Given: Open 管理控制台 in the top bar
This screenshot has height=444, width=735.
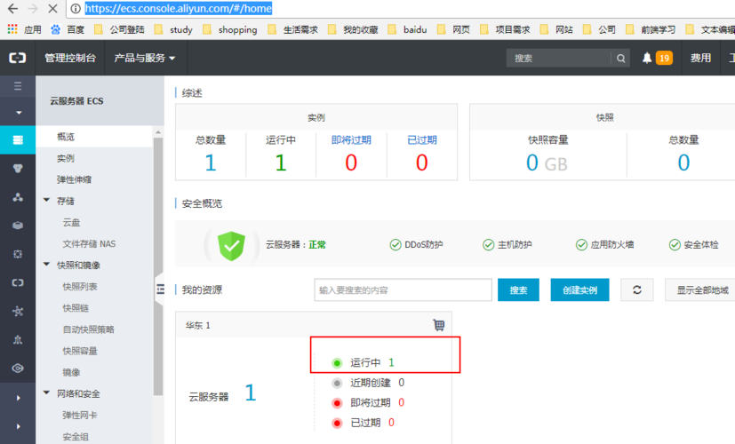Looking at the screenshot, I should pos(70,58).
